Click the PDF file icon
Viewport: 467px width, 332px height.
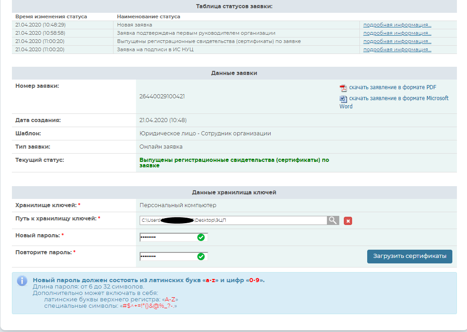pyautogui.click(x=343, y=88)
